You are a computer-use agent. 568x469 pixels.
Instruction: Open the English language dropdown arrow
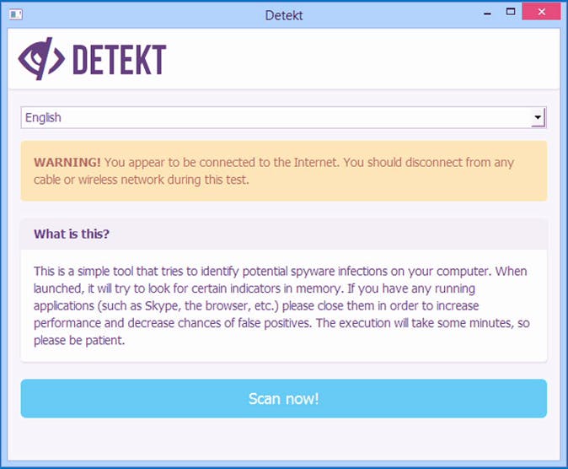coord(538,117)
